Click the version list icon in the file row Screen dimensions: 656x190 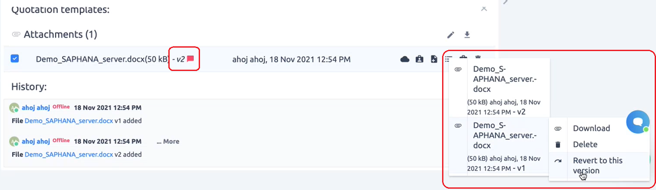[449, 58]
